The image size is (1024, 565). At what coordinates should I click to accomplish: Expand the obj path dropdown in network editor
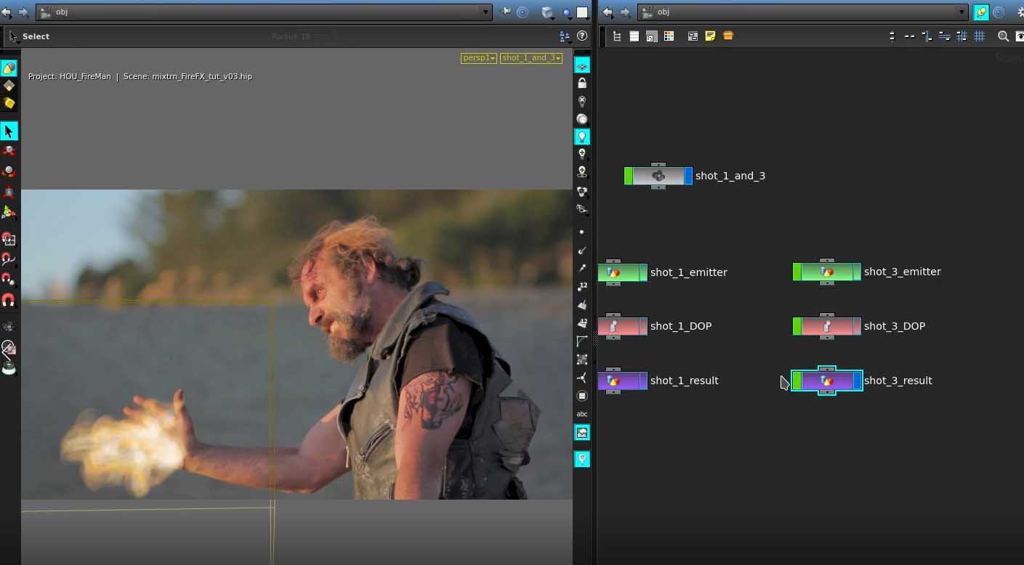coord(961,12)
